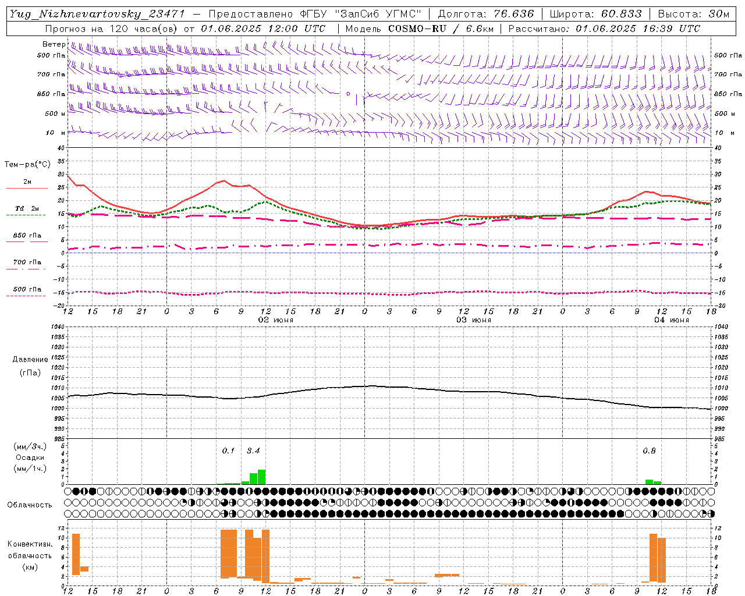Click the 850 гПа entry in temperature legend

click(27, 236)
